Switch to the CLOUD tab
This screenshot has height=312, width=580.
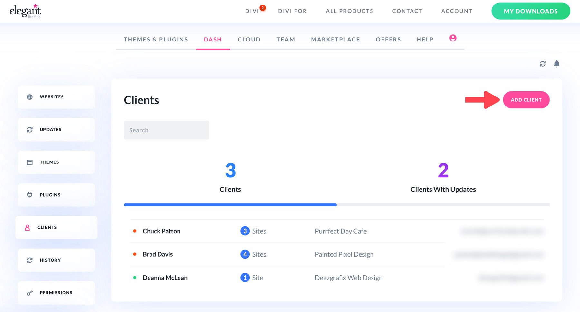click(249, 39)
